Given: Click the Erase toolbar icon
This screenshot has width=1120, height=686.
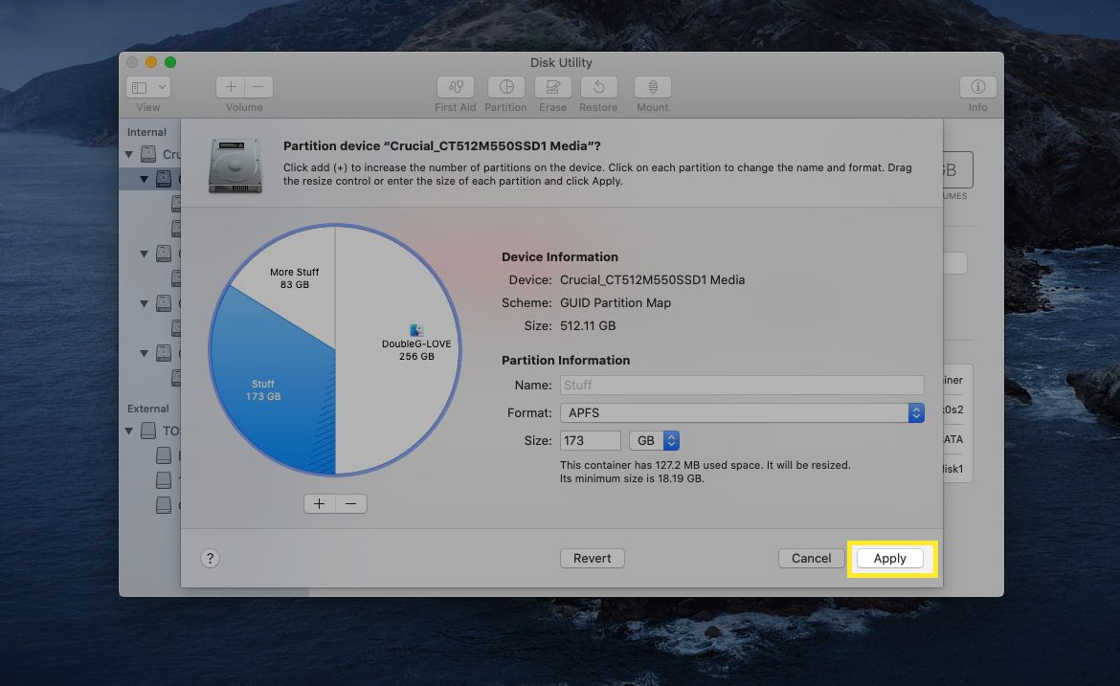Looking at the screenshot, I should [552, 87].
